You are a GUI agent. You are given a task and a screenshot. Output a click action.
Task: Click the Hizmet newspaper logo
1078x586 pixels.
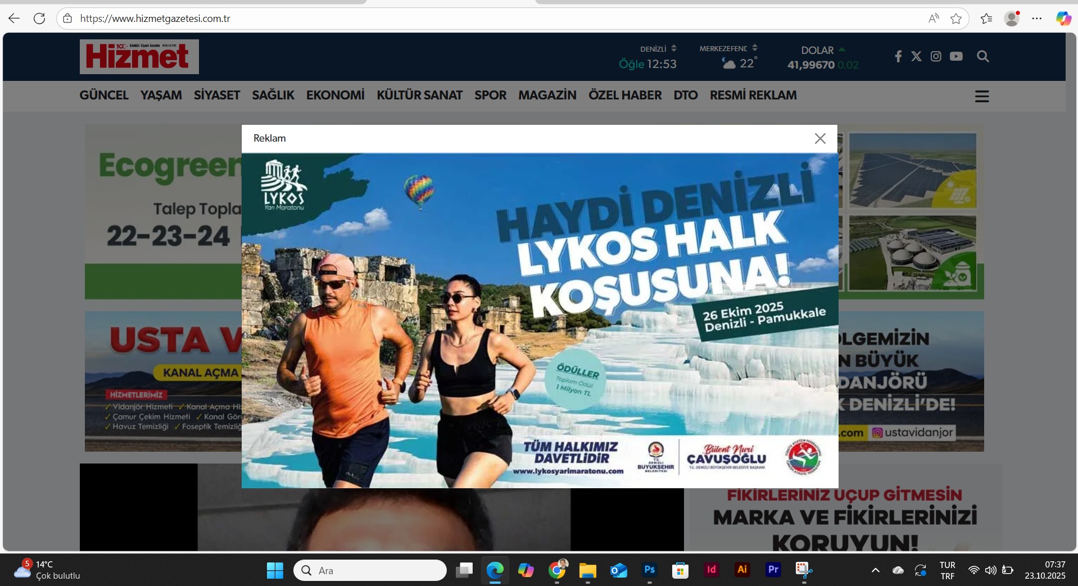pos(139,57)
